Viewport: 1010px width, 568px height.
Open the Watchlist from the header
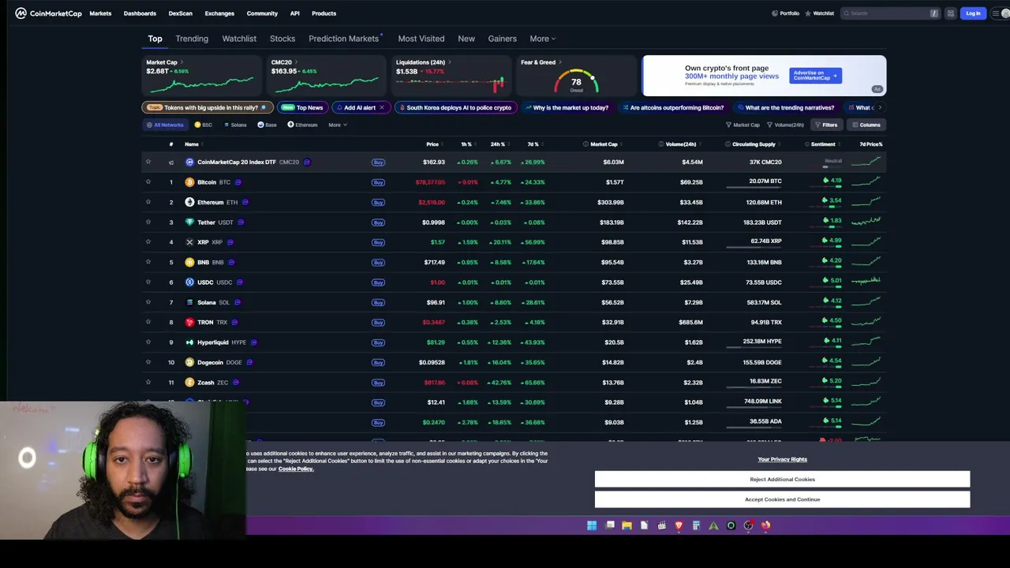[x=819, y=13]
